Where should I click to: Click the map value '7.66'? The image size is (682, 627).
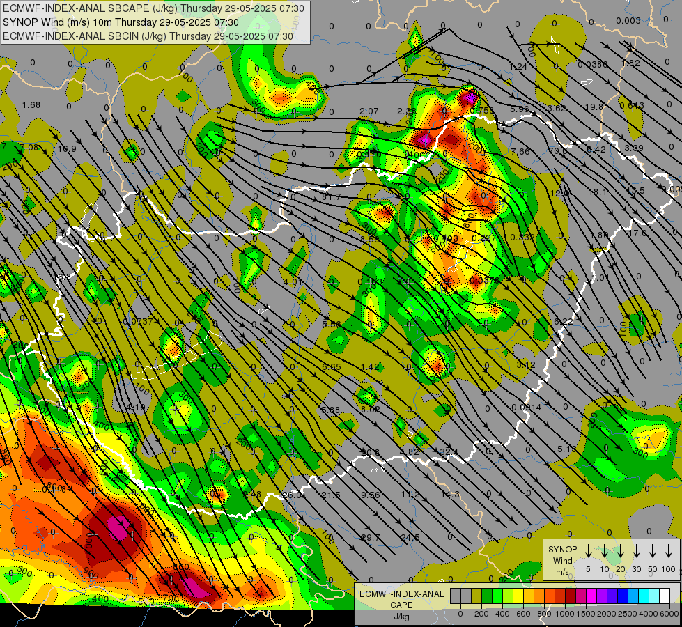coord(520,151)
